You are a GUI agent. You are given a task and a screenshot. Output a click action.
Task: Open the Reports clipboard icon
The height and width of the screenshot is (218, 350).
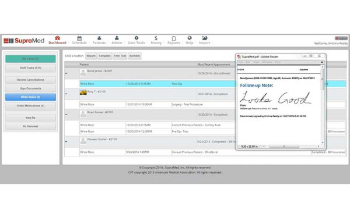pyautogui.click(x=174, y=38)
